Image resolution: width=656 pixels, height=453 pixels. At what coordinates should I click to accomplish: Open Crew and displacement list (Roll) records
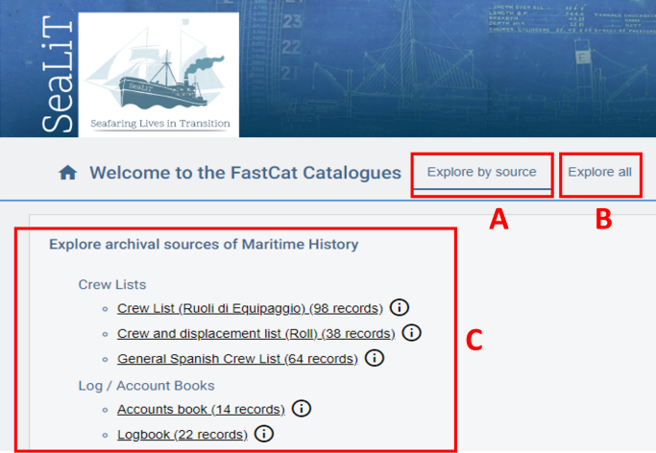255,333
